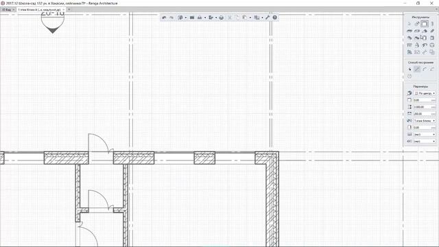The height and width of the screenshot is (247, 439).
Task: Expand the arrow left of the export icon
Action: click(205, 18)
